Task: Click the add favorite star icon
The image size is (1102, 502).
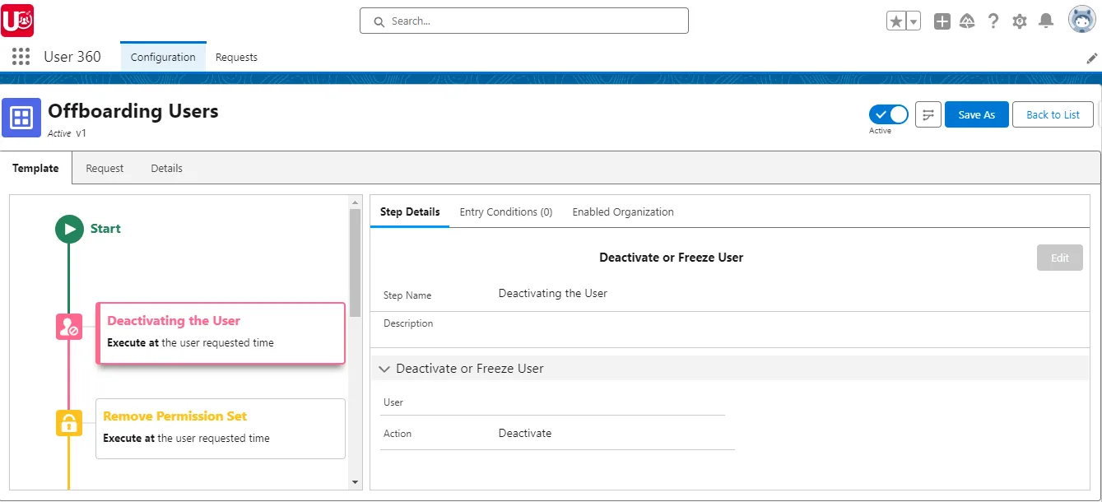Action: [x=897, y=20]
